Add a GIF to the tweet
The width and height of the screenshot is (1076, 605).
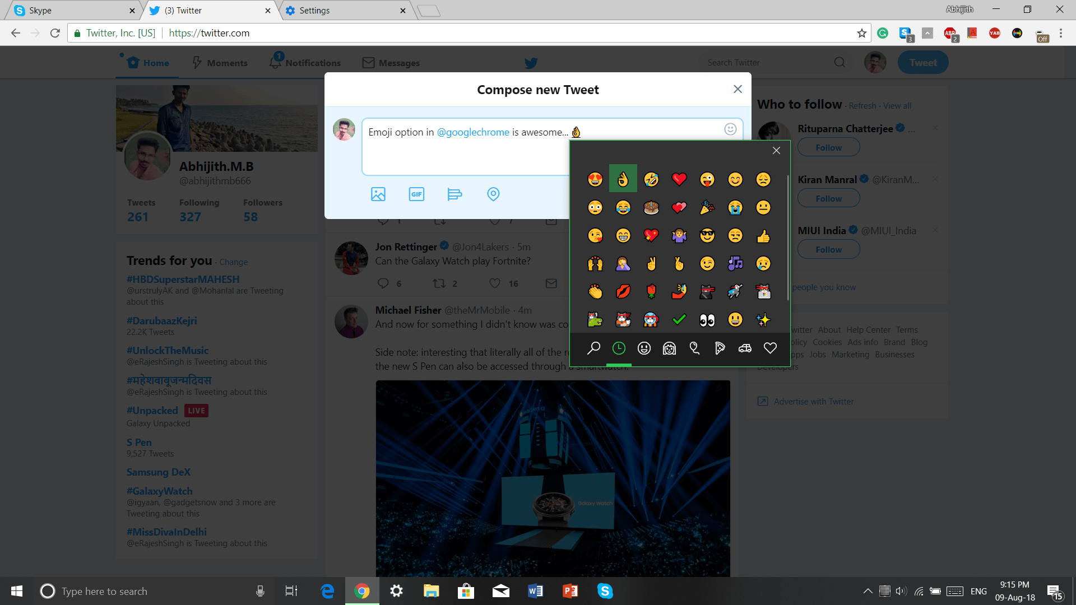point(416,194)
